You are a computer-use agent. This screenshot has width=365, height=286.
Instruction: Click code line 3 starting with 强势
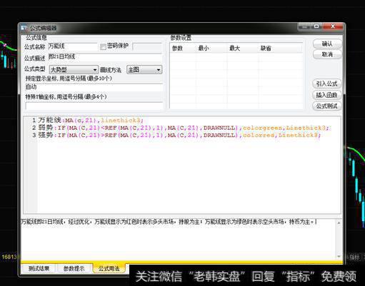[179, 135]
